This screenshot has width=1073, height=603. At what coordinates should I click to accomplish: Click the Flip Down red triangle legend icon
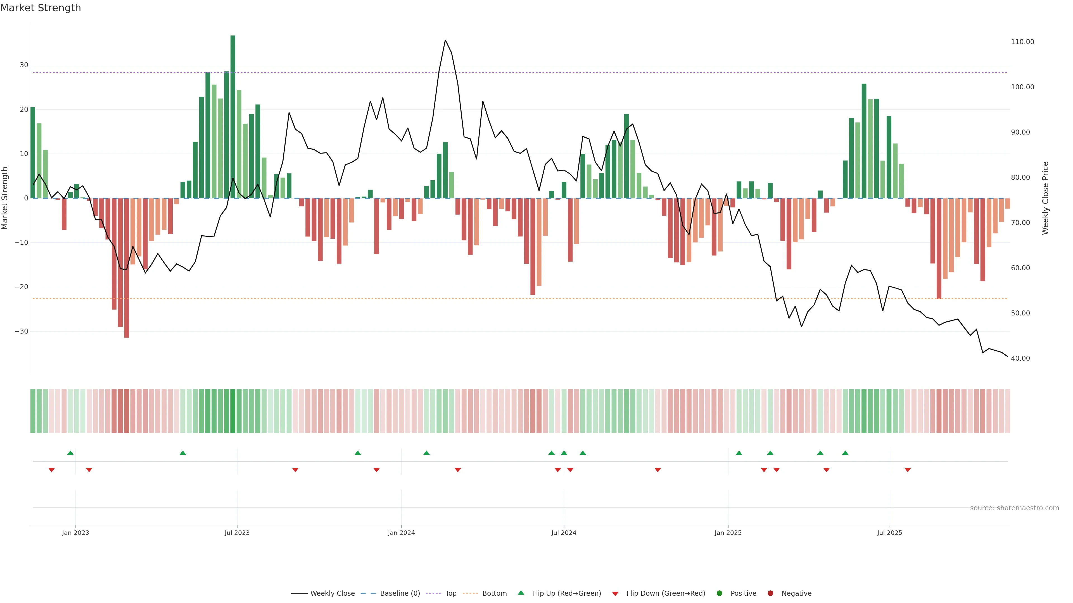point(615,594)
